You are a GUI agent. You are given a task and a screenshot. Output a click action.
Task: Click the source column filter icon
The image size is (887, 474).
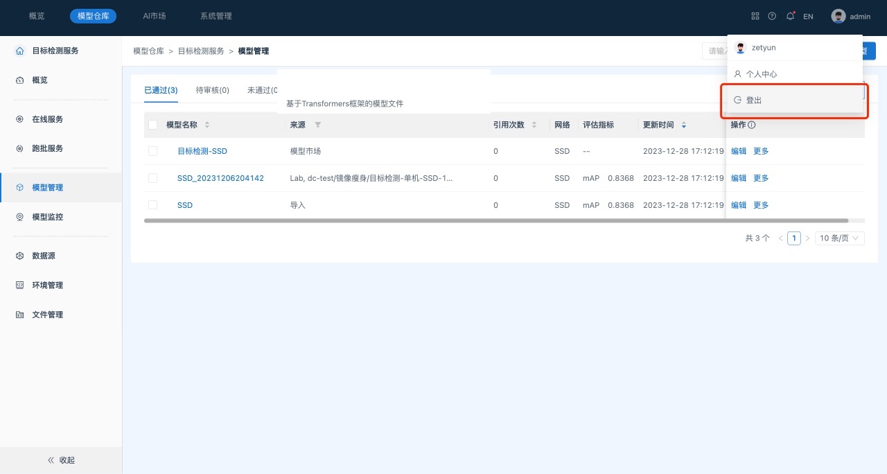(x=317, y=125)
